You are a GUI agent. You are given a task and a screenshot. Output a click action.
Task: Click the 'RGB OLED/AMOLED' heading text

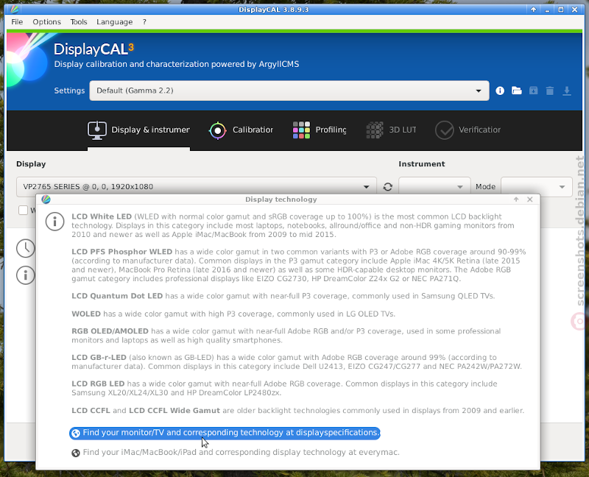click(x=110, y=331)
